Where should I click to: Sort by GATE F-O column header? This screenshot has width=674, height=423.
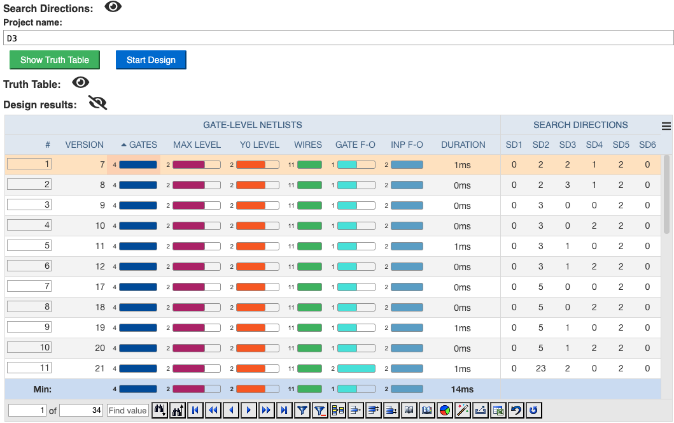point(355,145)
